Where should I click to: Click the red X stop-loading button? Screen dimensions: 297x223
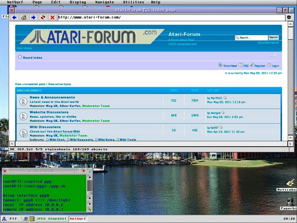[52, 18]
